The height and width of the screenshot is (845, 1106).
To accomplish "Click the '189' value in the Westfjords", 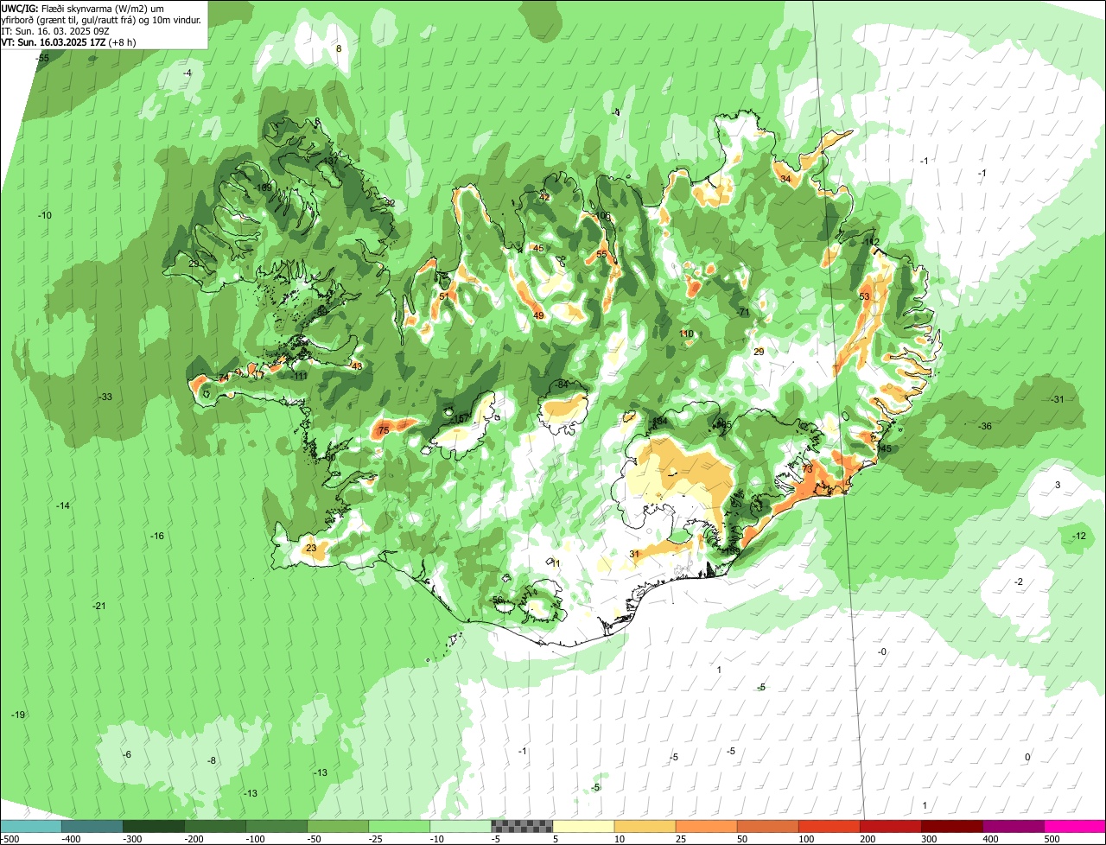I will (264, 187).
